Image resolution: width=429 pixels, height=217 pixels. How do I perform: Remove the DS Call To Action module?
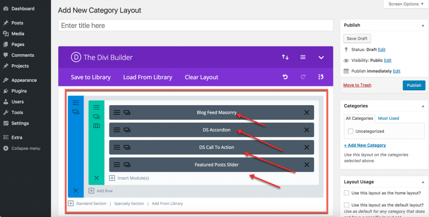[x=307, y=147]
